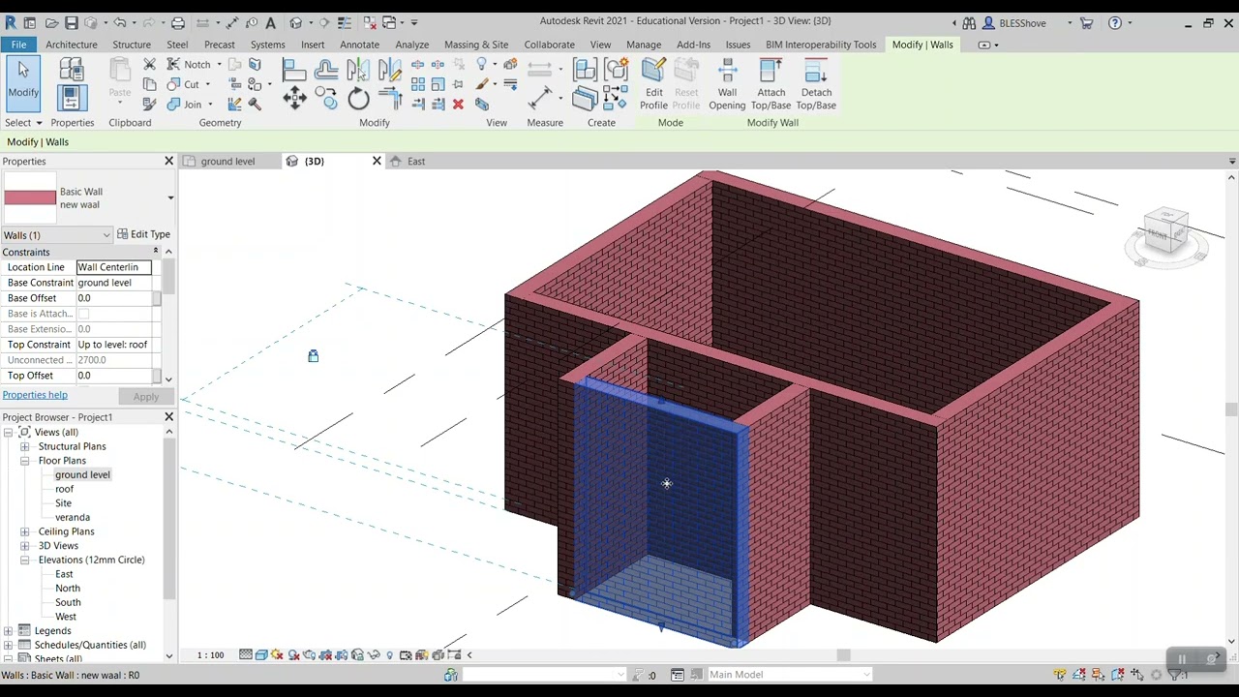Screen dimensions: 1239x697
Task: Toggle sun path icon in view control bar
Action: click(278, 655)
